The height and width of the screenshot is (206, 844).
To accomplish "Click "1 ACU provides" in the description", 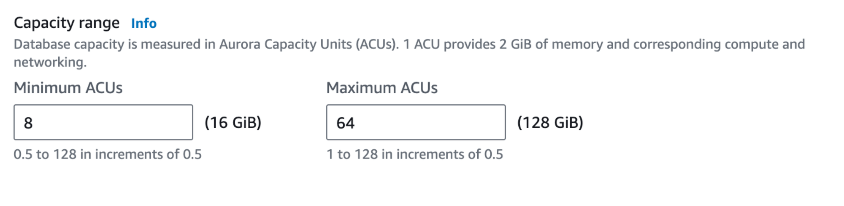I will pos(449,44).
